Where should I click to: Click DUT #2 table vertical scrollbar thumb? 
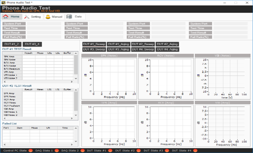pos(76,101)
